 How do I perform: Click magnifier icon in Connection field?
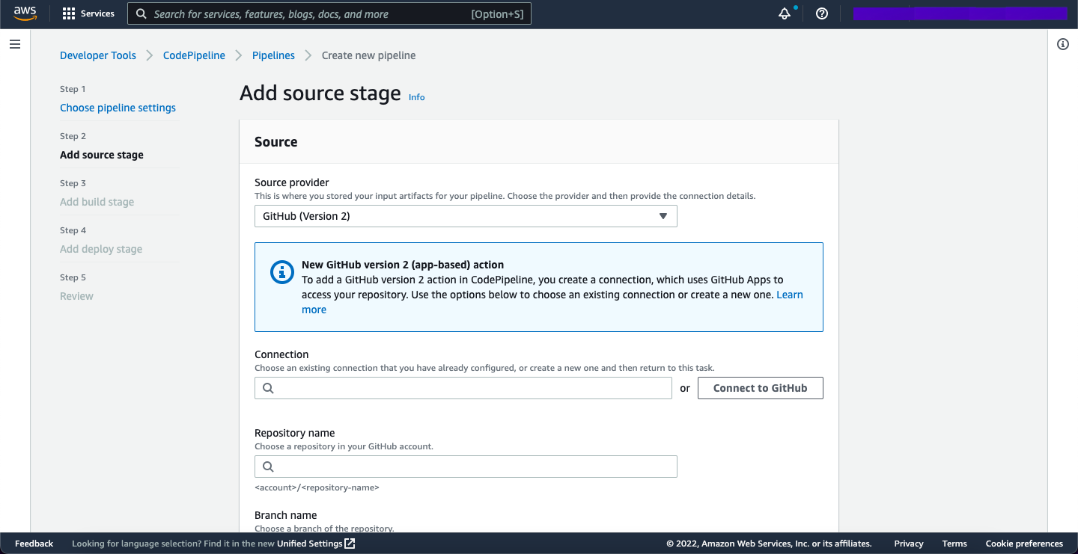coord(268,388)
